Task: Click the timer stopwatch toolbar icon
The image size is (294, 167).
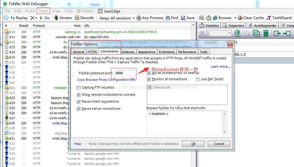Action: click(x=209, y=18)
